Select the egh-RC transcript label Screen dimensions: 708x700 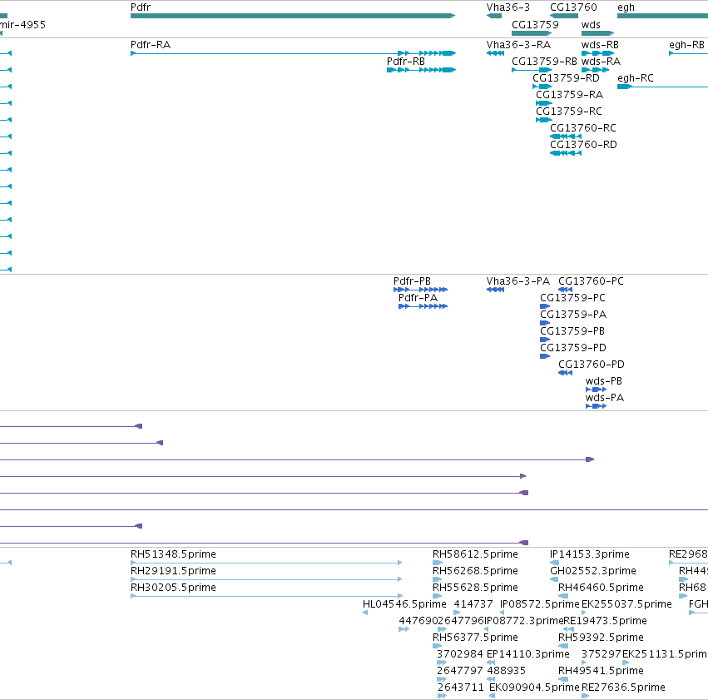coord(636,78)
